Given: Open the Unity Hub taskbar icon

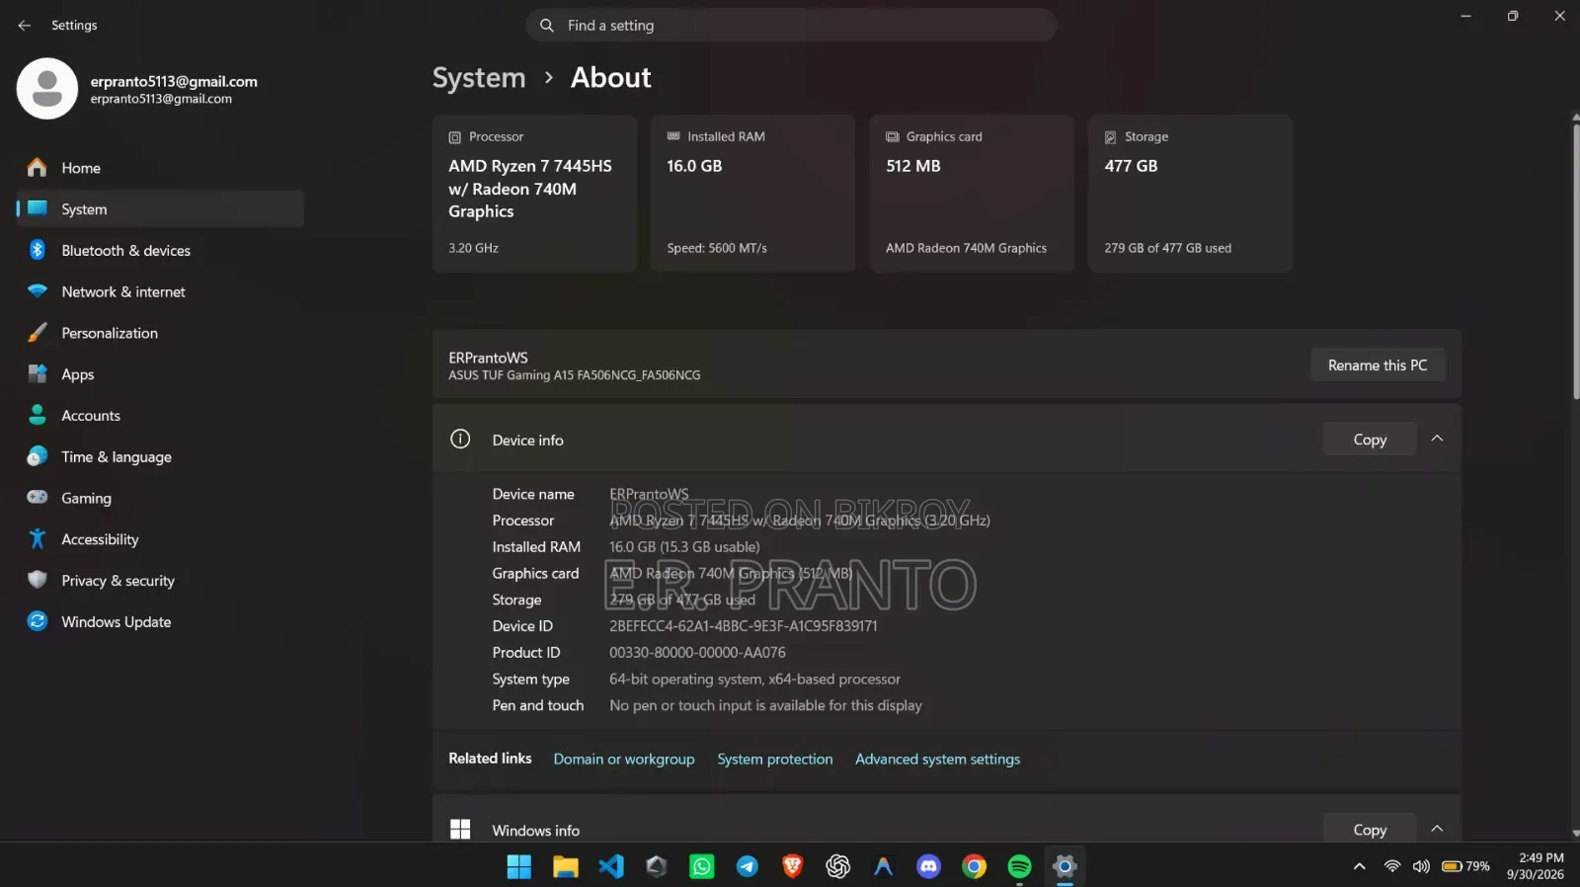Looking at the screenshot, I should (x=657, y=867).
